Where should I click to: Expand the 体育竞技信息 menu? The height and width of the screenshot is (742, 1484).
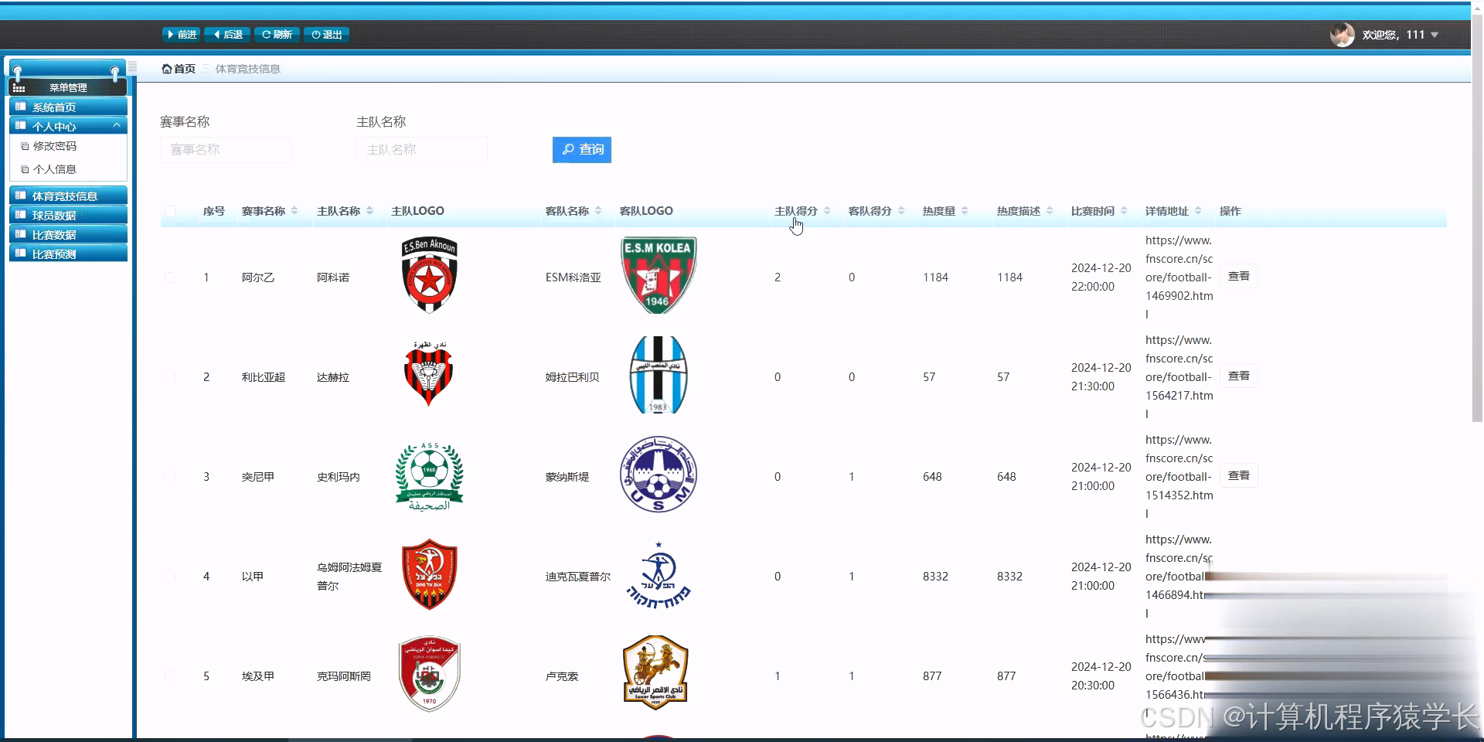[x=68, y=196]
